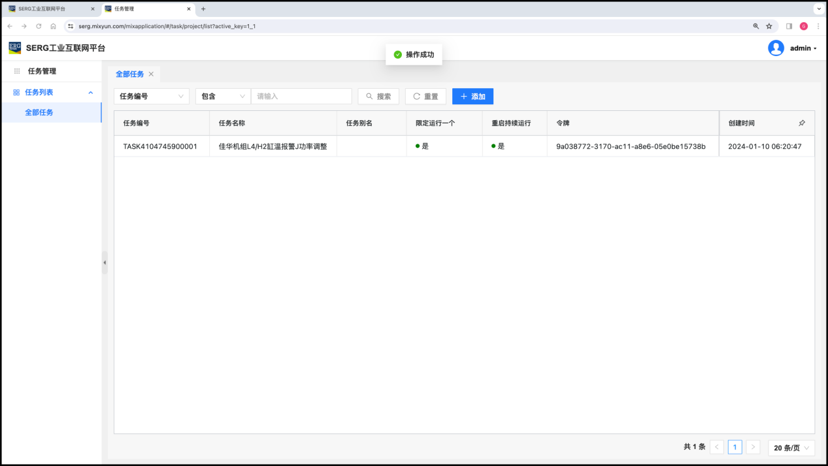
Task: Collapse the sidebar using the divider arrow handle
Action: [105, 262]
